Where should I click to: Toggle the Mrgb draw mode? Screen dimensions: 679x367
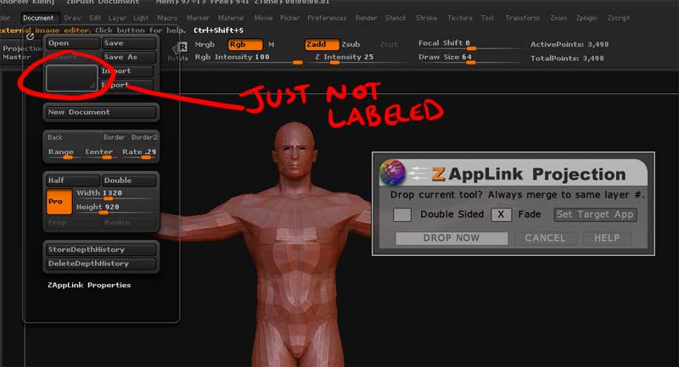pyautogui.click(x=205, y=45)
